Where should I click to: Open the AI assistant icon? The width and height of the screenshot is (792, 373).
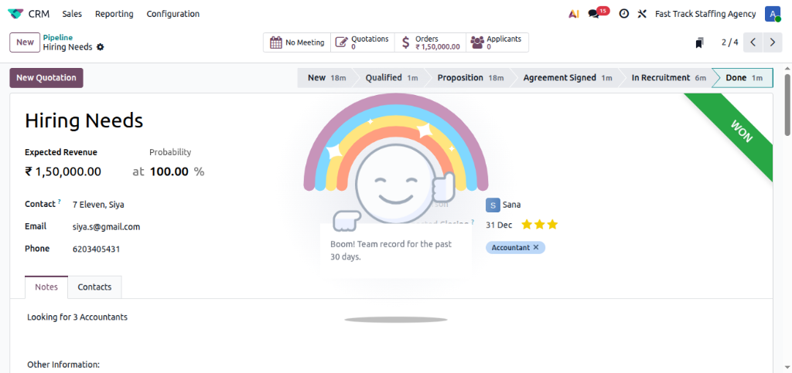[x=573, y=14]
